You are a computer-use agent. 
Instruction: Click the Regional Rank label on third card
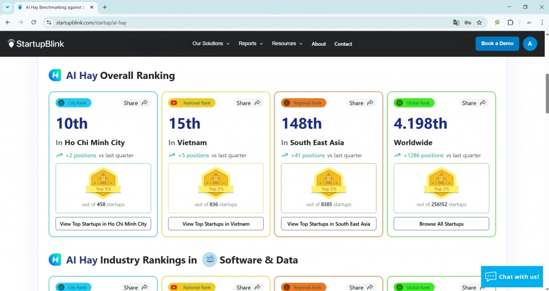click(x=303, y=103)
